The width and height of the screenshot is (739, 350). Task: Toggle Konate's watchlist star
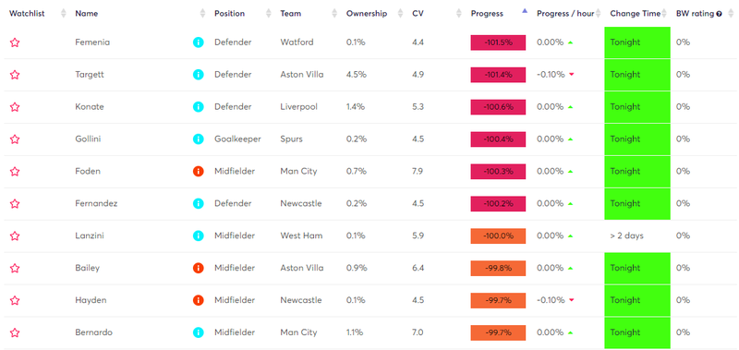15,107
